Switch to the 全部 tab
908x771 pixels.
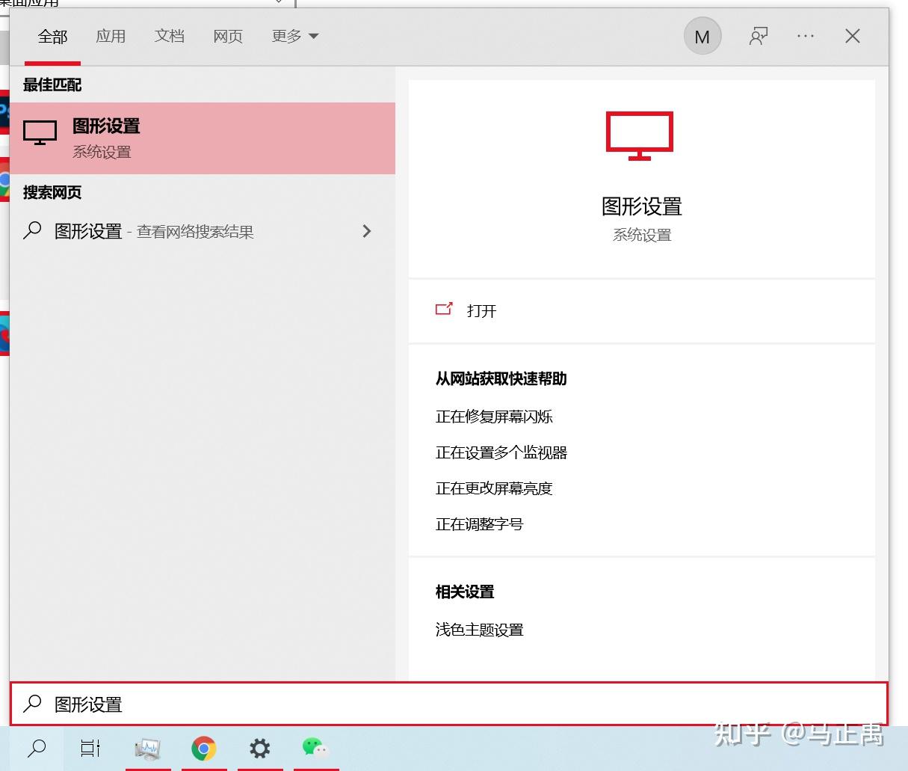click(52, 37)
